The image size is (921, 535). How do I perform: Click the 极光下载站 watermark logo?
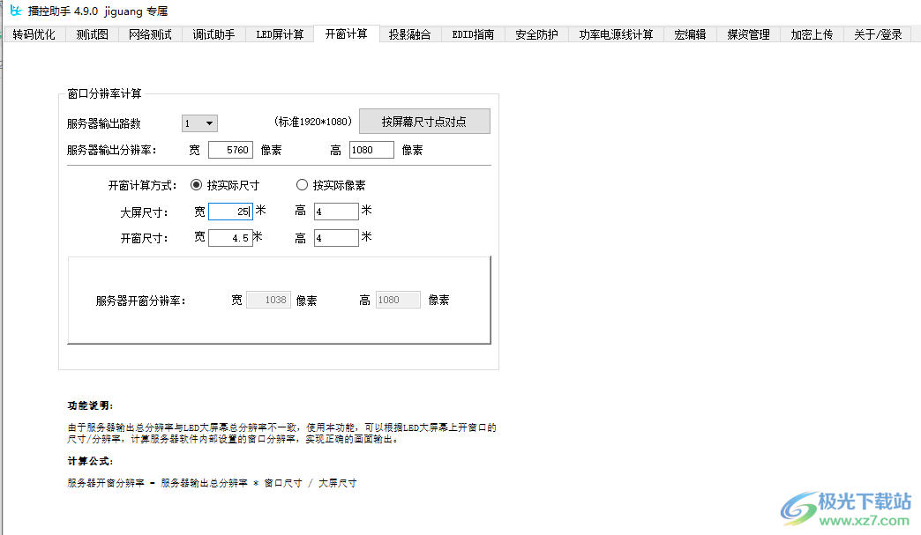797,509
